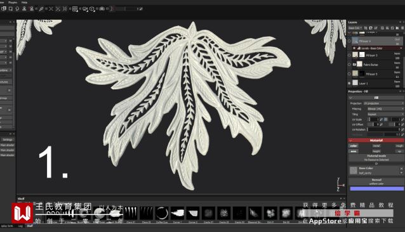
Task: Expand the Base Color resource dropdown arrow
Action: coord(401,172)
